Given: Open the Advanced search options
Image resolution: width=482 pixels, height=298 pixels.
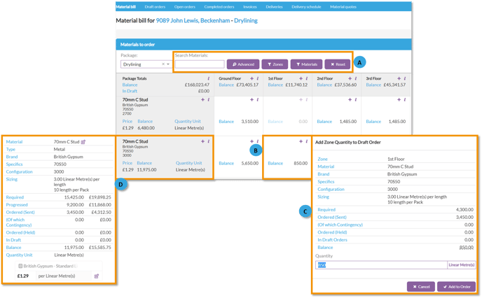Looking at the screenshot, I should click(242, 64).
